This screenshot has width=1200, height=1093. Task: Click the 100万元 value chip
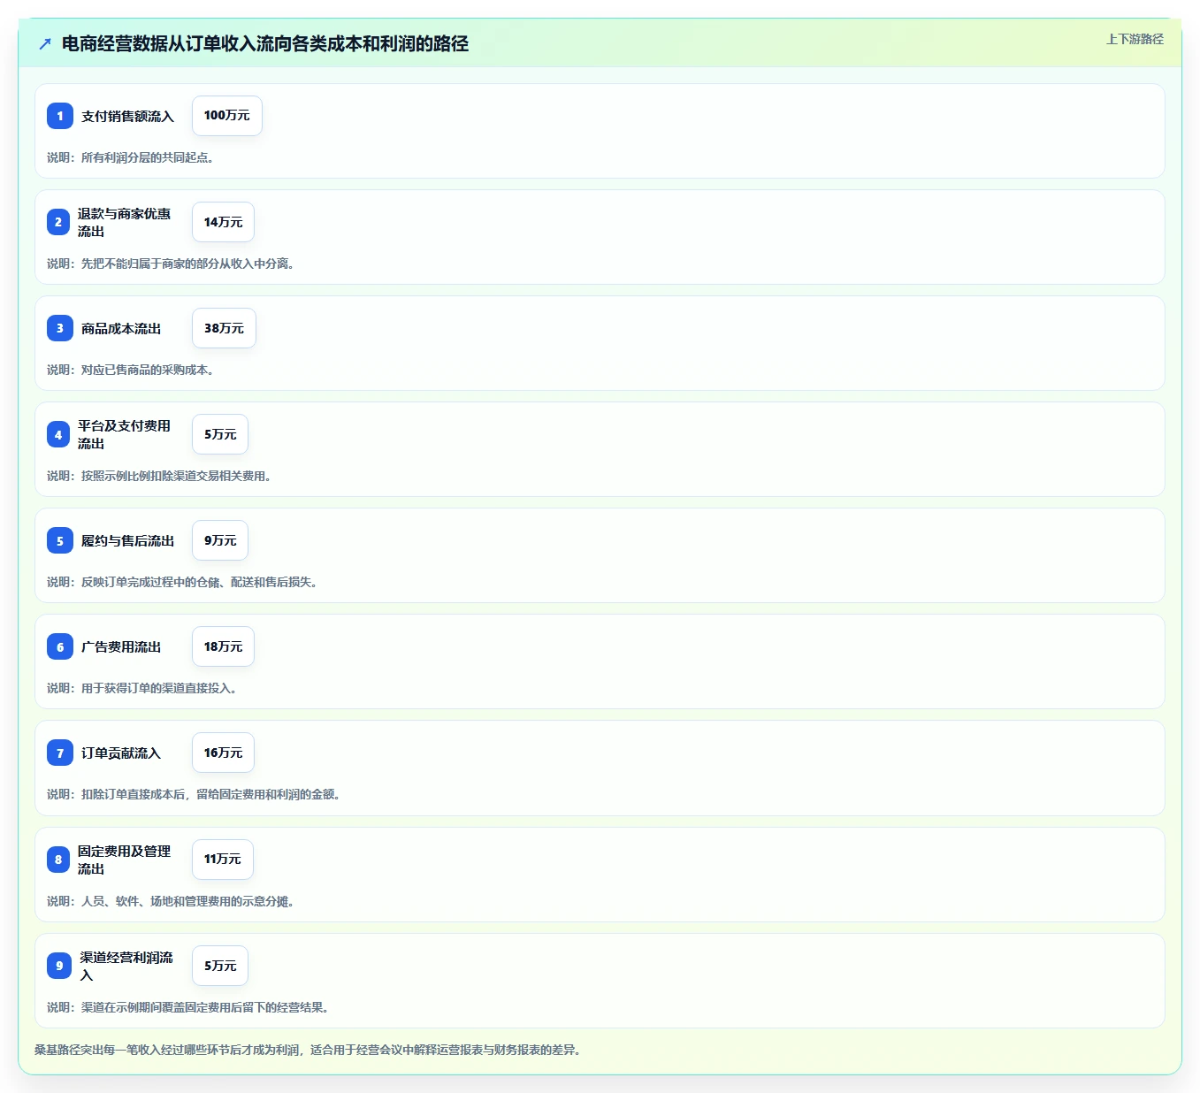[x=227, y=116]
